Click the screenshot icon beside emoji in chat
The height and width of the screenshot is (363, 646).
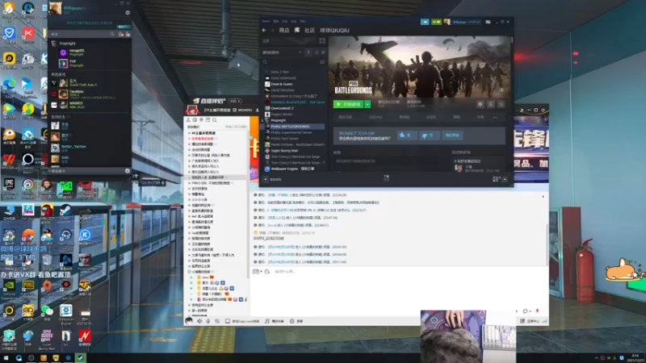pyautogui.click(x=267, y=272)
